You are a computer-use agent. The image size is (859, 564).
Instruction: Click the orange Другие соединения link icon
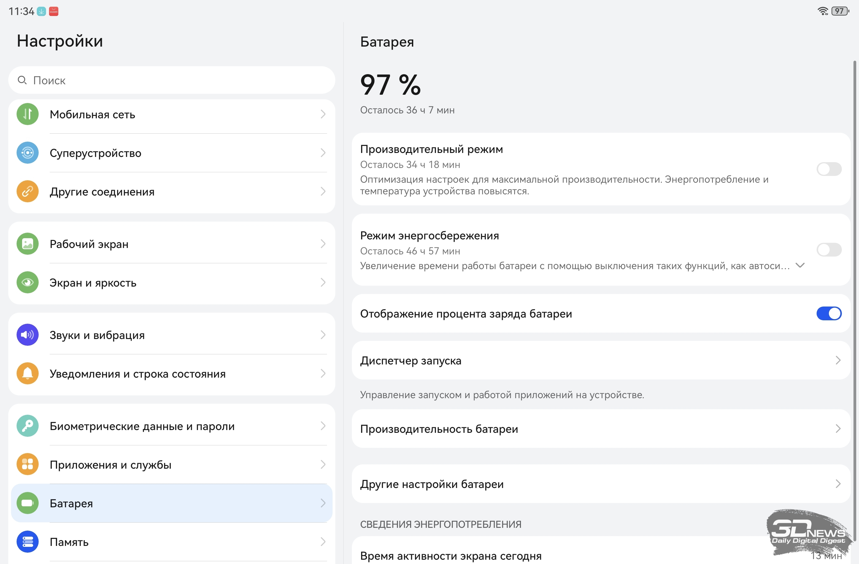[x=27, y=192]
